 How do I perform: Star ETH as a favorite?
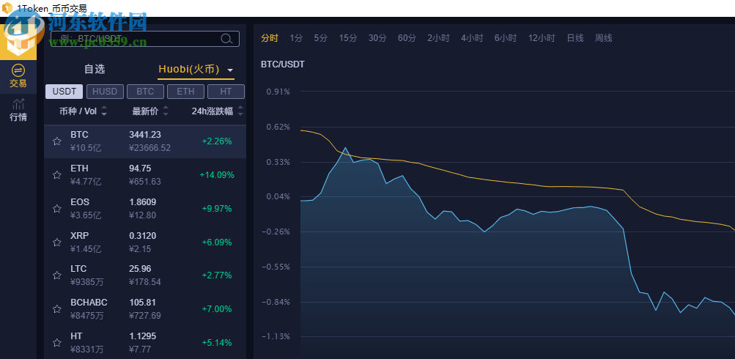point(56,175)
